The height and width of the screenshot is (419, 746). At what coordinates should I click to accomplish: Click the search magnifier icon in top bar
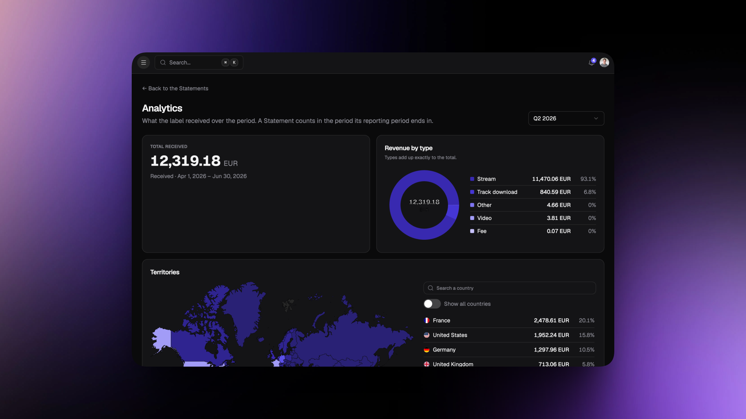[163, 62]
